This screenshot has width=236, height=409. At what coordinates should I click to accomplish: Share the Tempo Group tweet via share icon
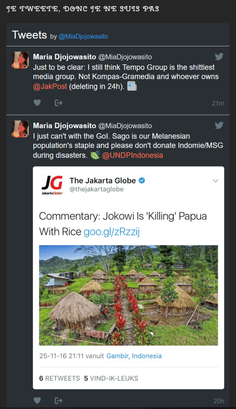58,103
